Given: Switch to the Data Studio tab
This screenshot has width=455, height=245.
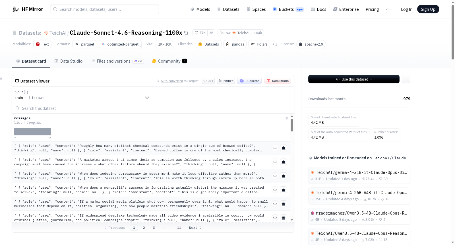Looking at the screenshot, I should tap(69, 61).
